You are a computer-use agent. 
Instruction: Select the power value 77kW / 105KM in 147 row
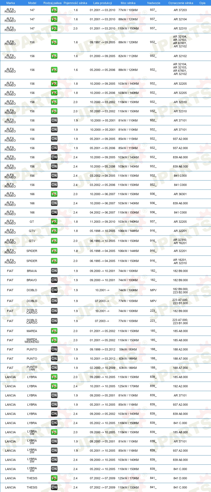point(128,10)
